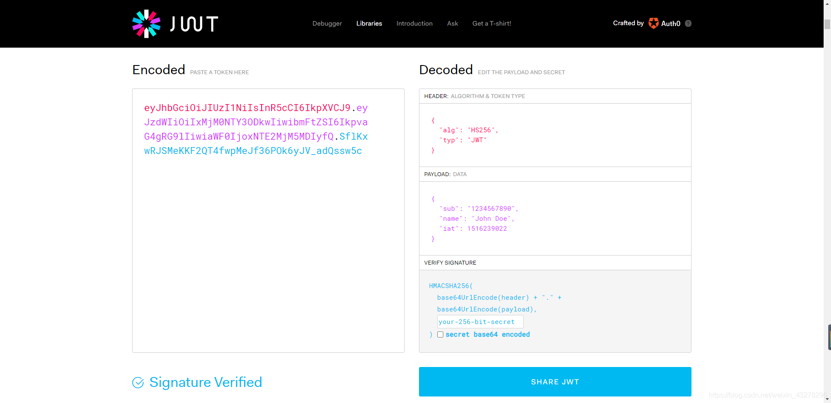Screen dimensions: 831x403
Task: Click base64UrlEncode(payload) line
Action: 487,309
